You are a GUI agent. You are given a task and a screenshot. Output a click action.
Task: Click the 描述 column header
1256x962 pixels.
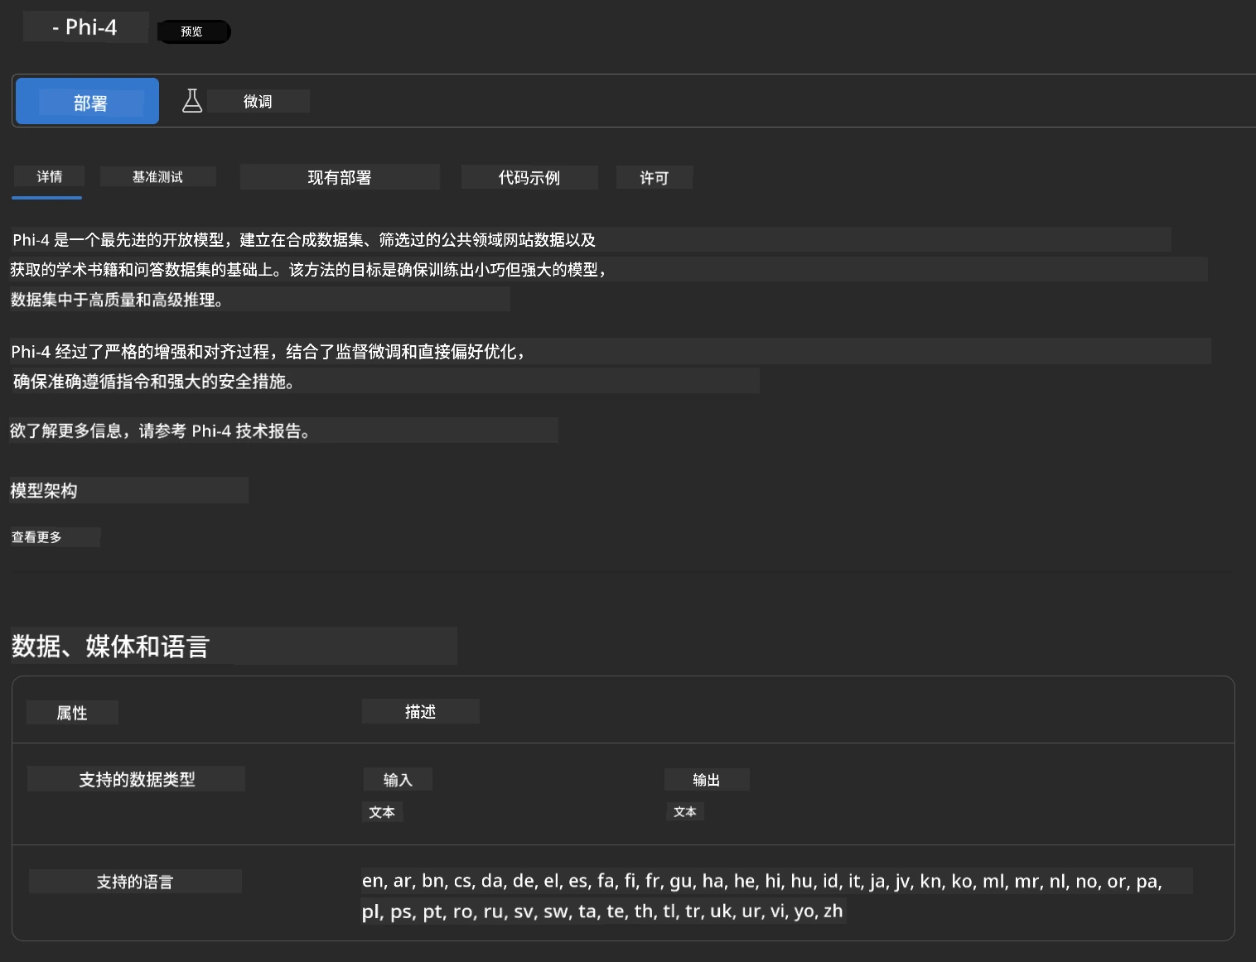point(420,711)
